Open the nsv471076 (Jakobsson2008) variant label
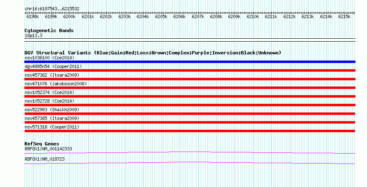The height and width of the screenshot is (187, 367). click(56, 84)
